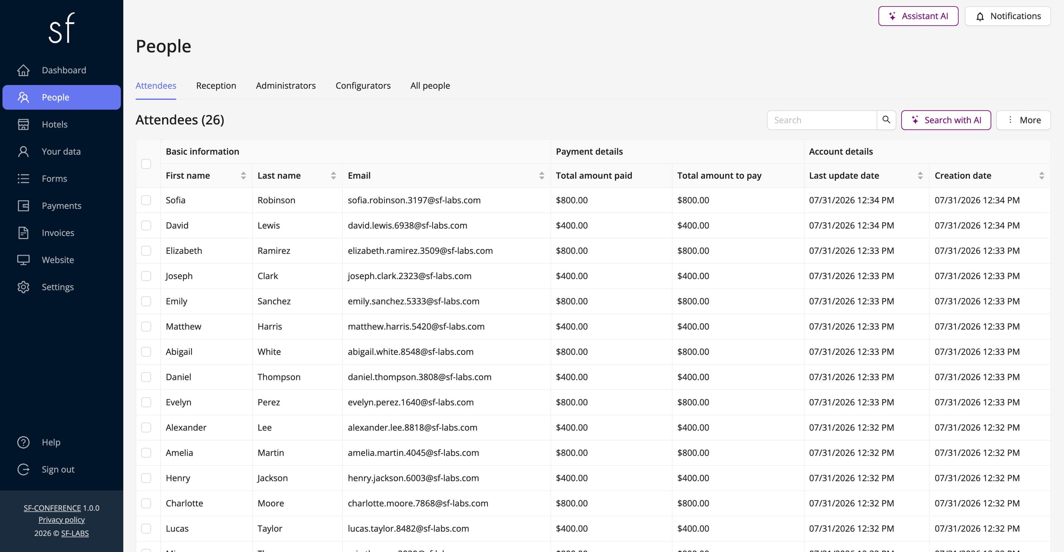Sort by First name column arrows

point(243,176)
